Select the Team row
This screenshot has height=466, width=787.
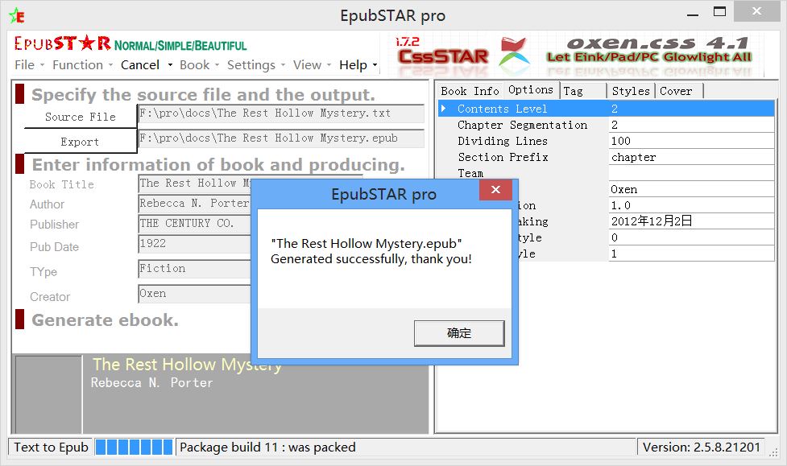(x=607, y=173)
